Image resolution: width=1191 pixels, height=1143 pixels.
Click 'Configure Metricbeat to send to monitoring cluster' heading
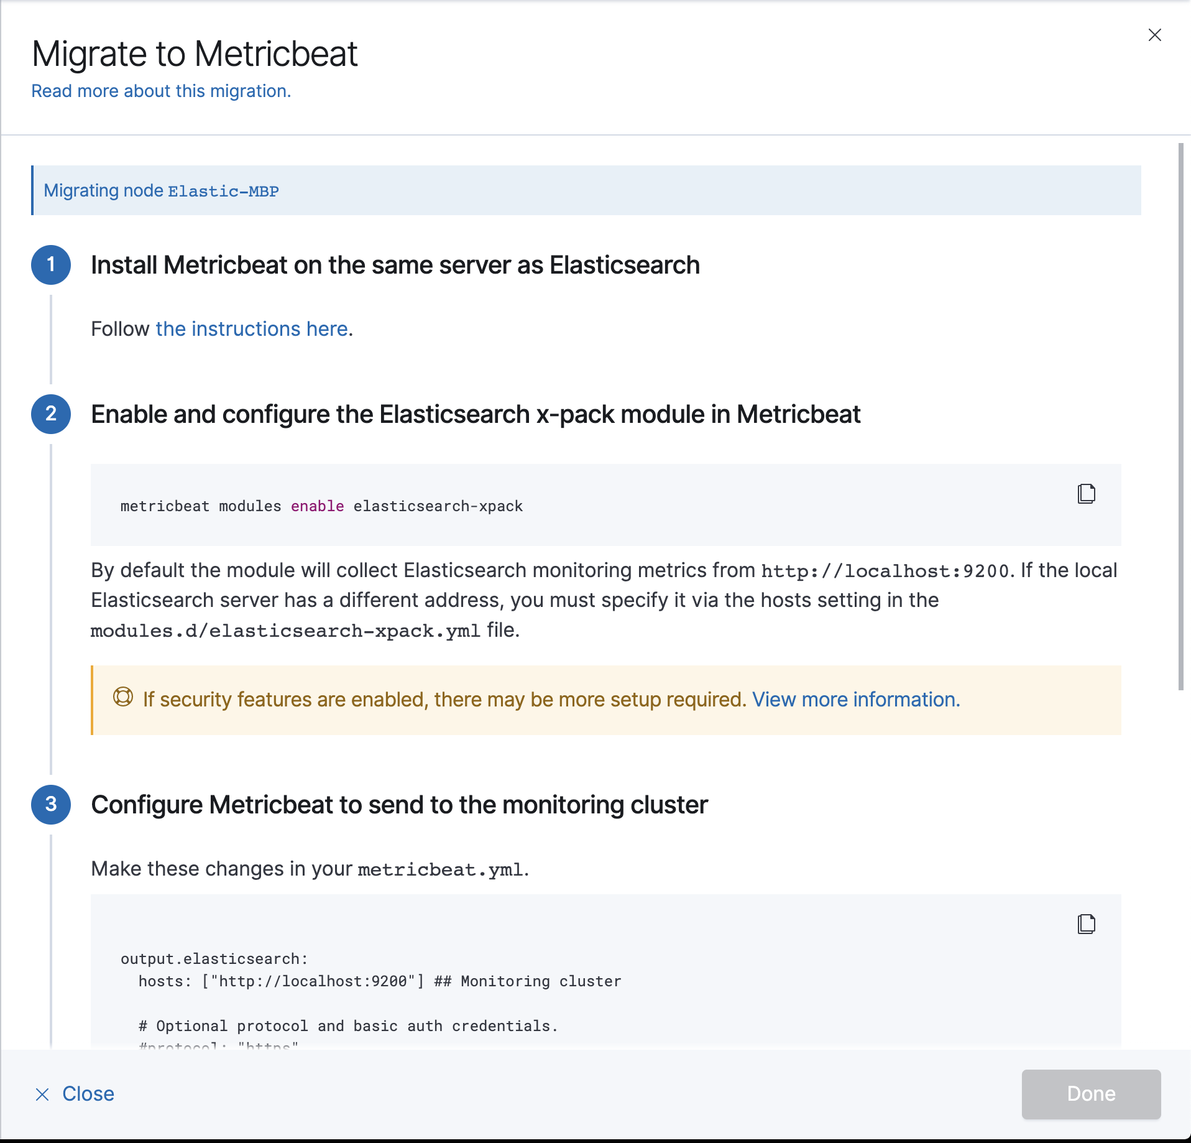pos(399,805)
